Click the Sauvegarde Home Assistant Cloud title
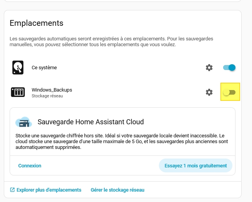This screenshot has width=252, height=202. (90, 122)
